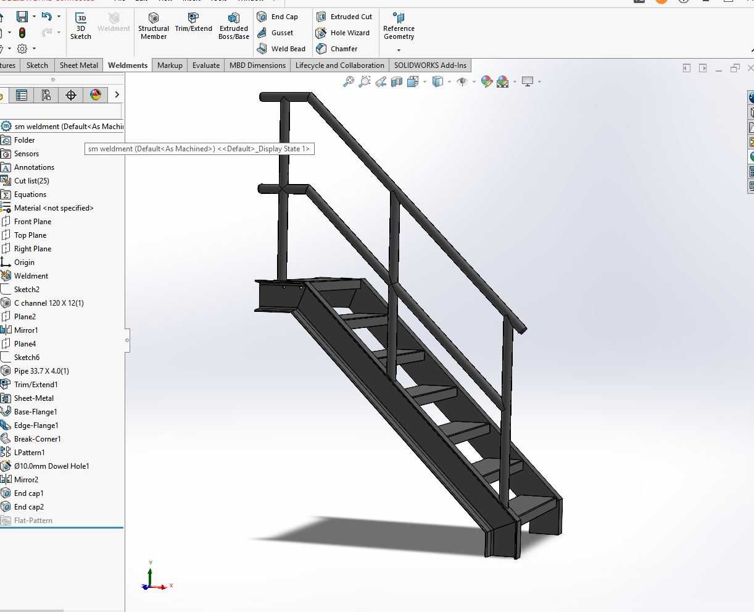Select the Edge-Flange1 feature

(x=36, y=425)
